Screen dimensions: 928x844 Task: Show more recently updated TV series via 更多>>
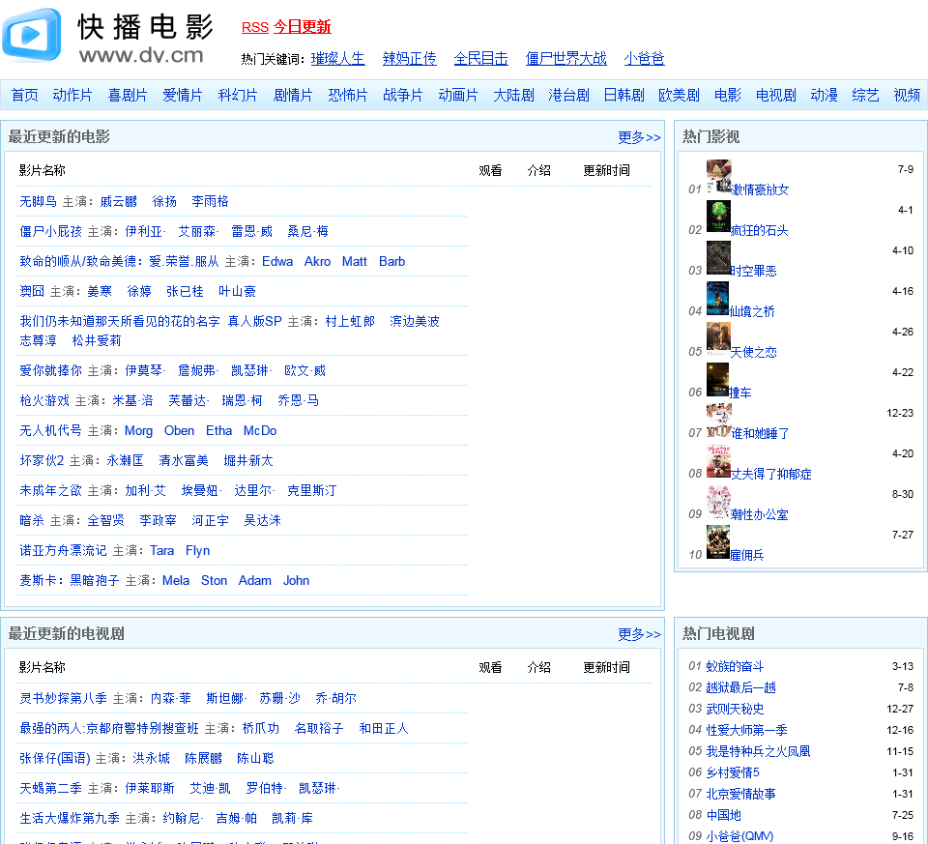[639, 634]
